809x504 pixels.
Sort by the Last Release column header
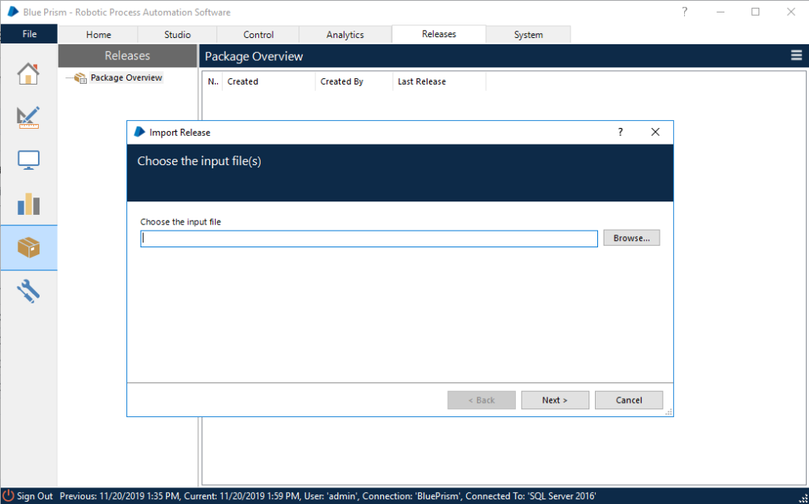coord(439,81)
